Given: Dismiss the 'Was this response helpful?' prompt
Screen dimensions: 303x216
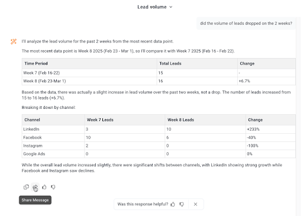Looking at the screenshot, I should coord(195,204).
